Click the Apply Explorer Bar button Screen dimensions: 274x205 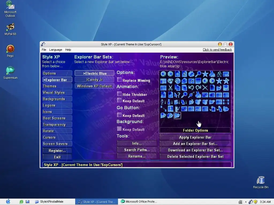coord(195,137)
